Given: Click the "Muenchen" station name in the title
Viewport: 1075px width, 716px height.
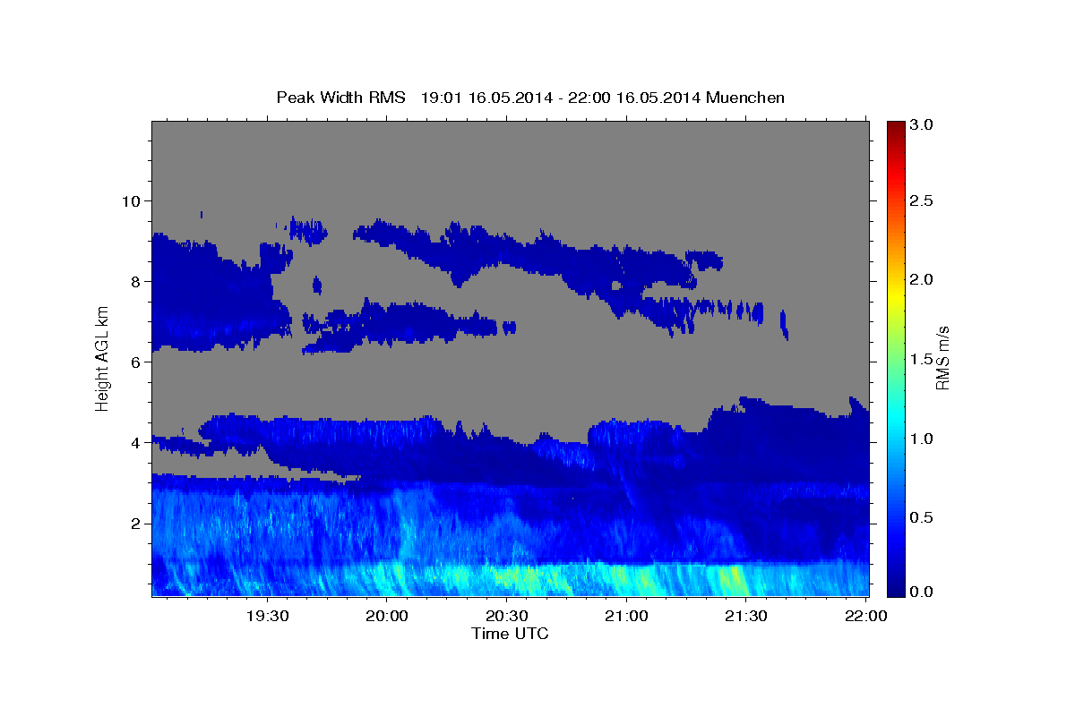Looking at the screenshot, I should pyautogui.click(x=745, y=97).
